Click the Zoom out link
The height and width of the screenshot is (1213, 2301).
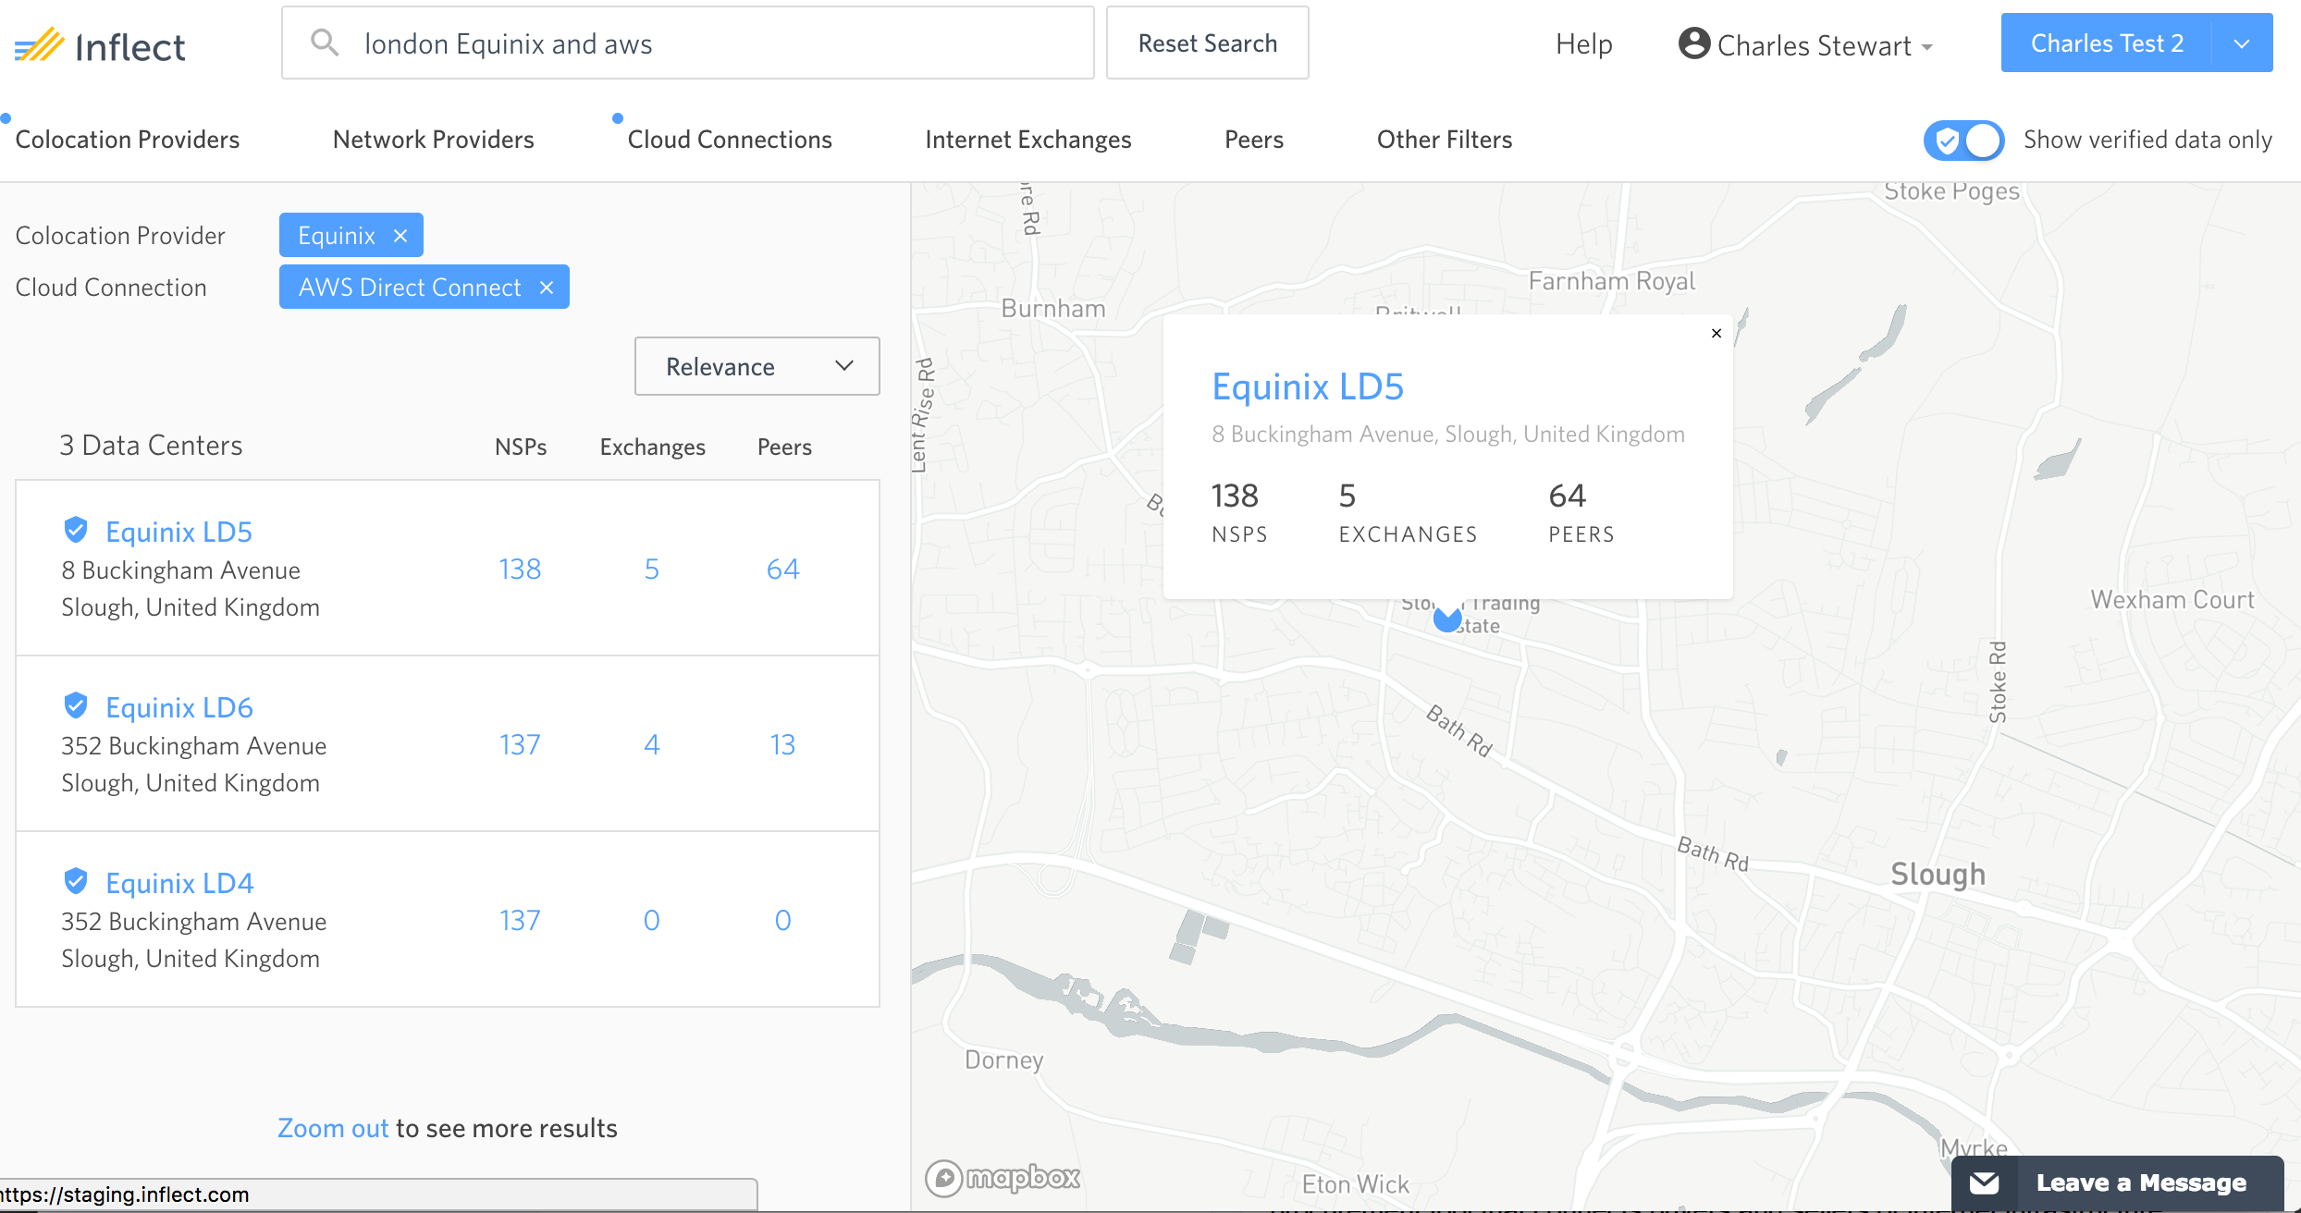coord(333,1128)
